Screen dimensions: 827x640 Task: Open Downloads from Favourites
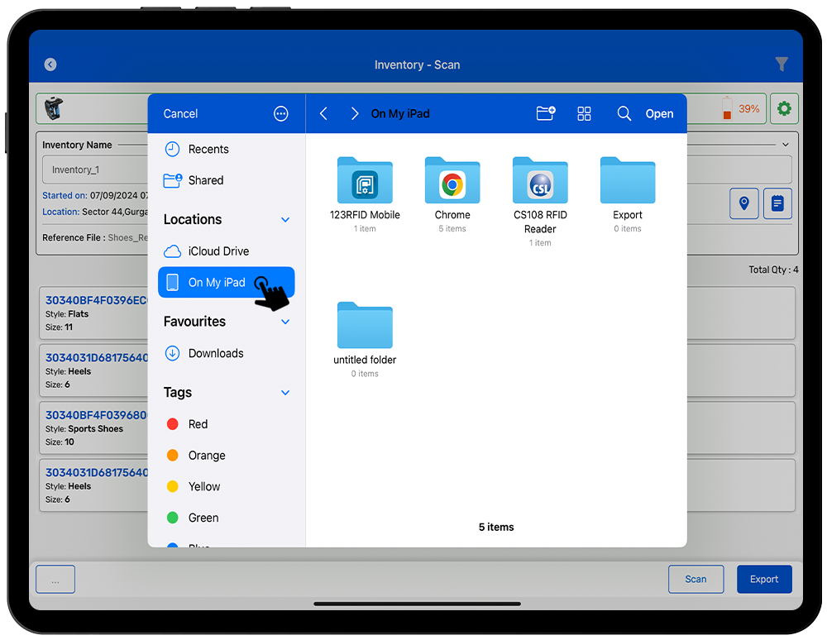tap(215, 353)
